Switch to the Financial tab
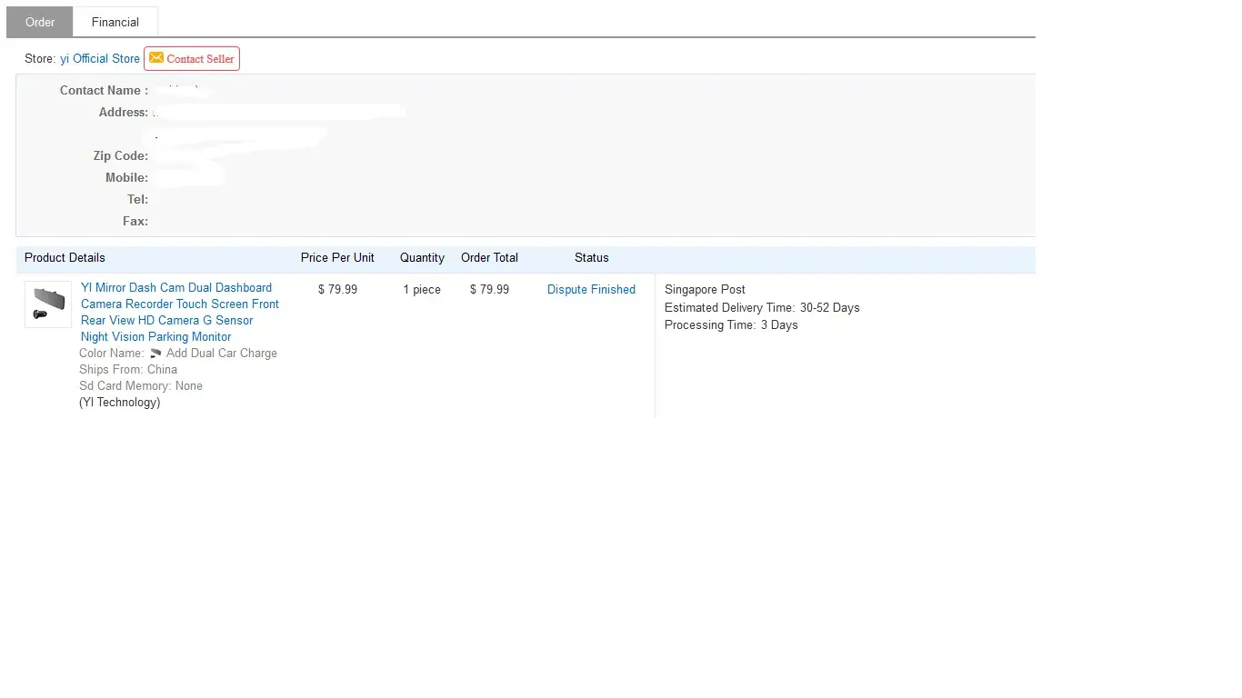 pyautogui.click(x=115, y=22)
